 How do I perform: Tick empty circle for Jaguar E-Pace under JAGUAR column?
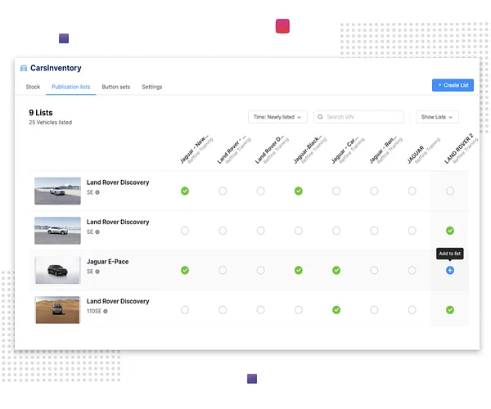tap(412, 270)
